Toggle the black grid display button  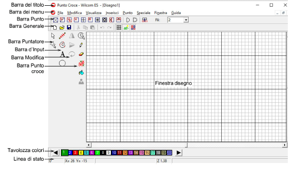(x=119, y=27)
